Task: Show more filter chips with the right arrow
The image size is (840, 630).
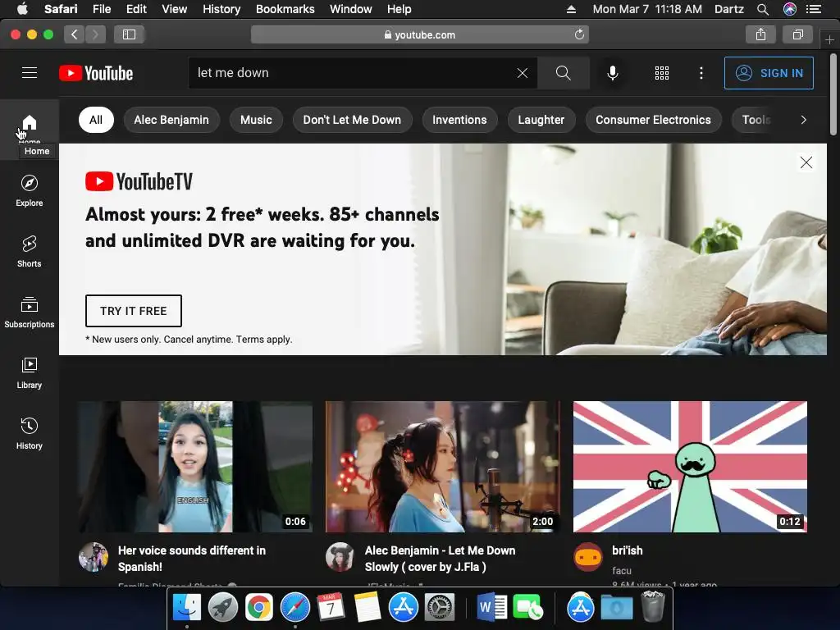Action: (x=803, y=120)
